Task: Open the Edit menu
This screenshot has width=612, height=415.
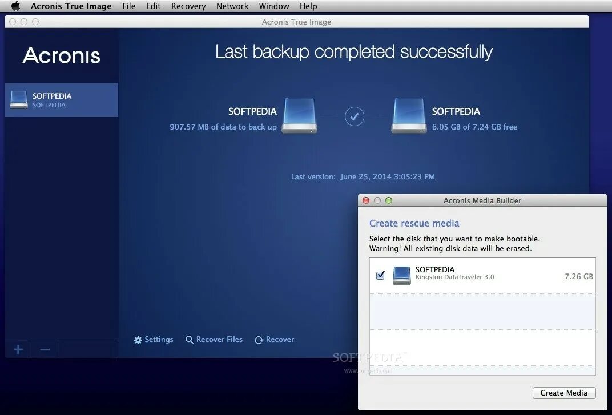Action: point(153,6)
